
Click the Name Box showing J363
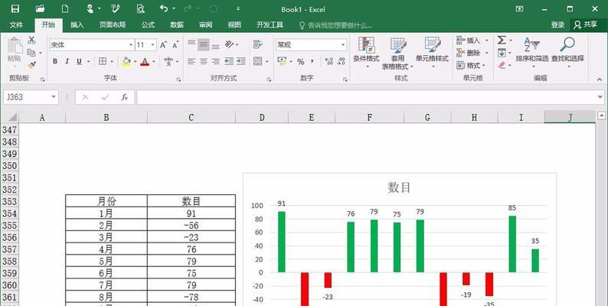[x=26, y=97]
